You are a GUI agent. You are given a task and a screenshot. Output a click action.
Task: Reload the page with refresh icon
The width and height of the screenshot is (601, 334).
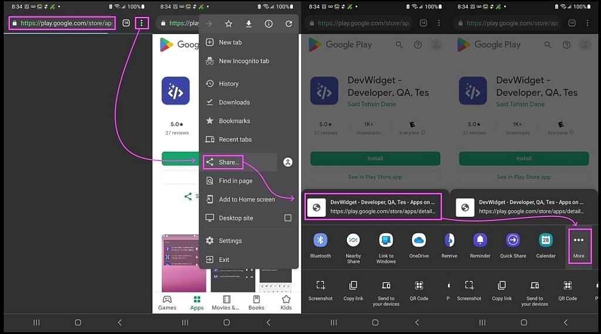[x=289, y=23]
